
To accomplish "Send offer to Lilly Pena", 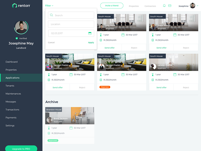I will [109, 48].
